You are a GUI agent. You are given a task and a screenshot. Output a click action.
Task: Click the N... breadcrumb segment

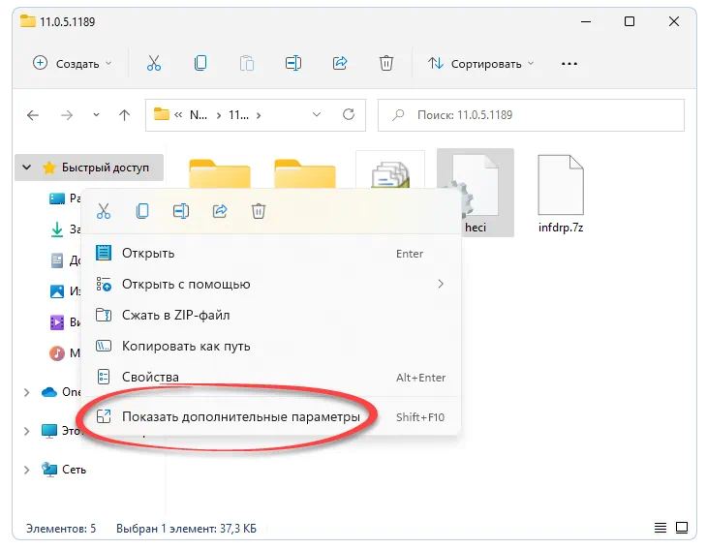tap(199, 115)
